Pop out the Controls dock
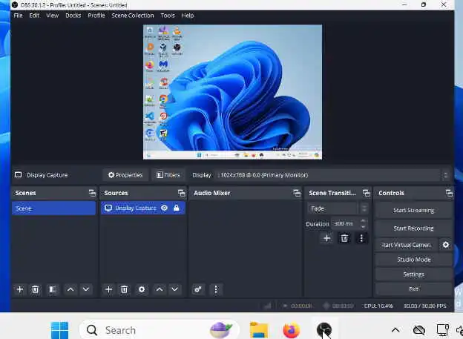Viewport: 463px width, 339px height. click(x=449, y=193)
